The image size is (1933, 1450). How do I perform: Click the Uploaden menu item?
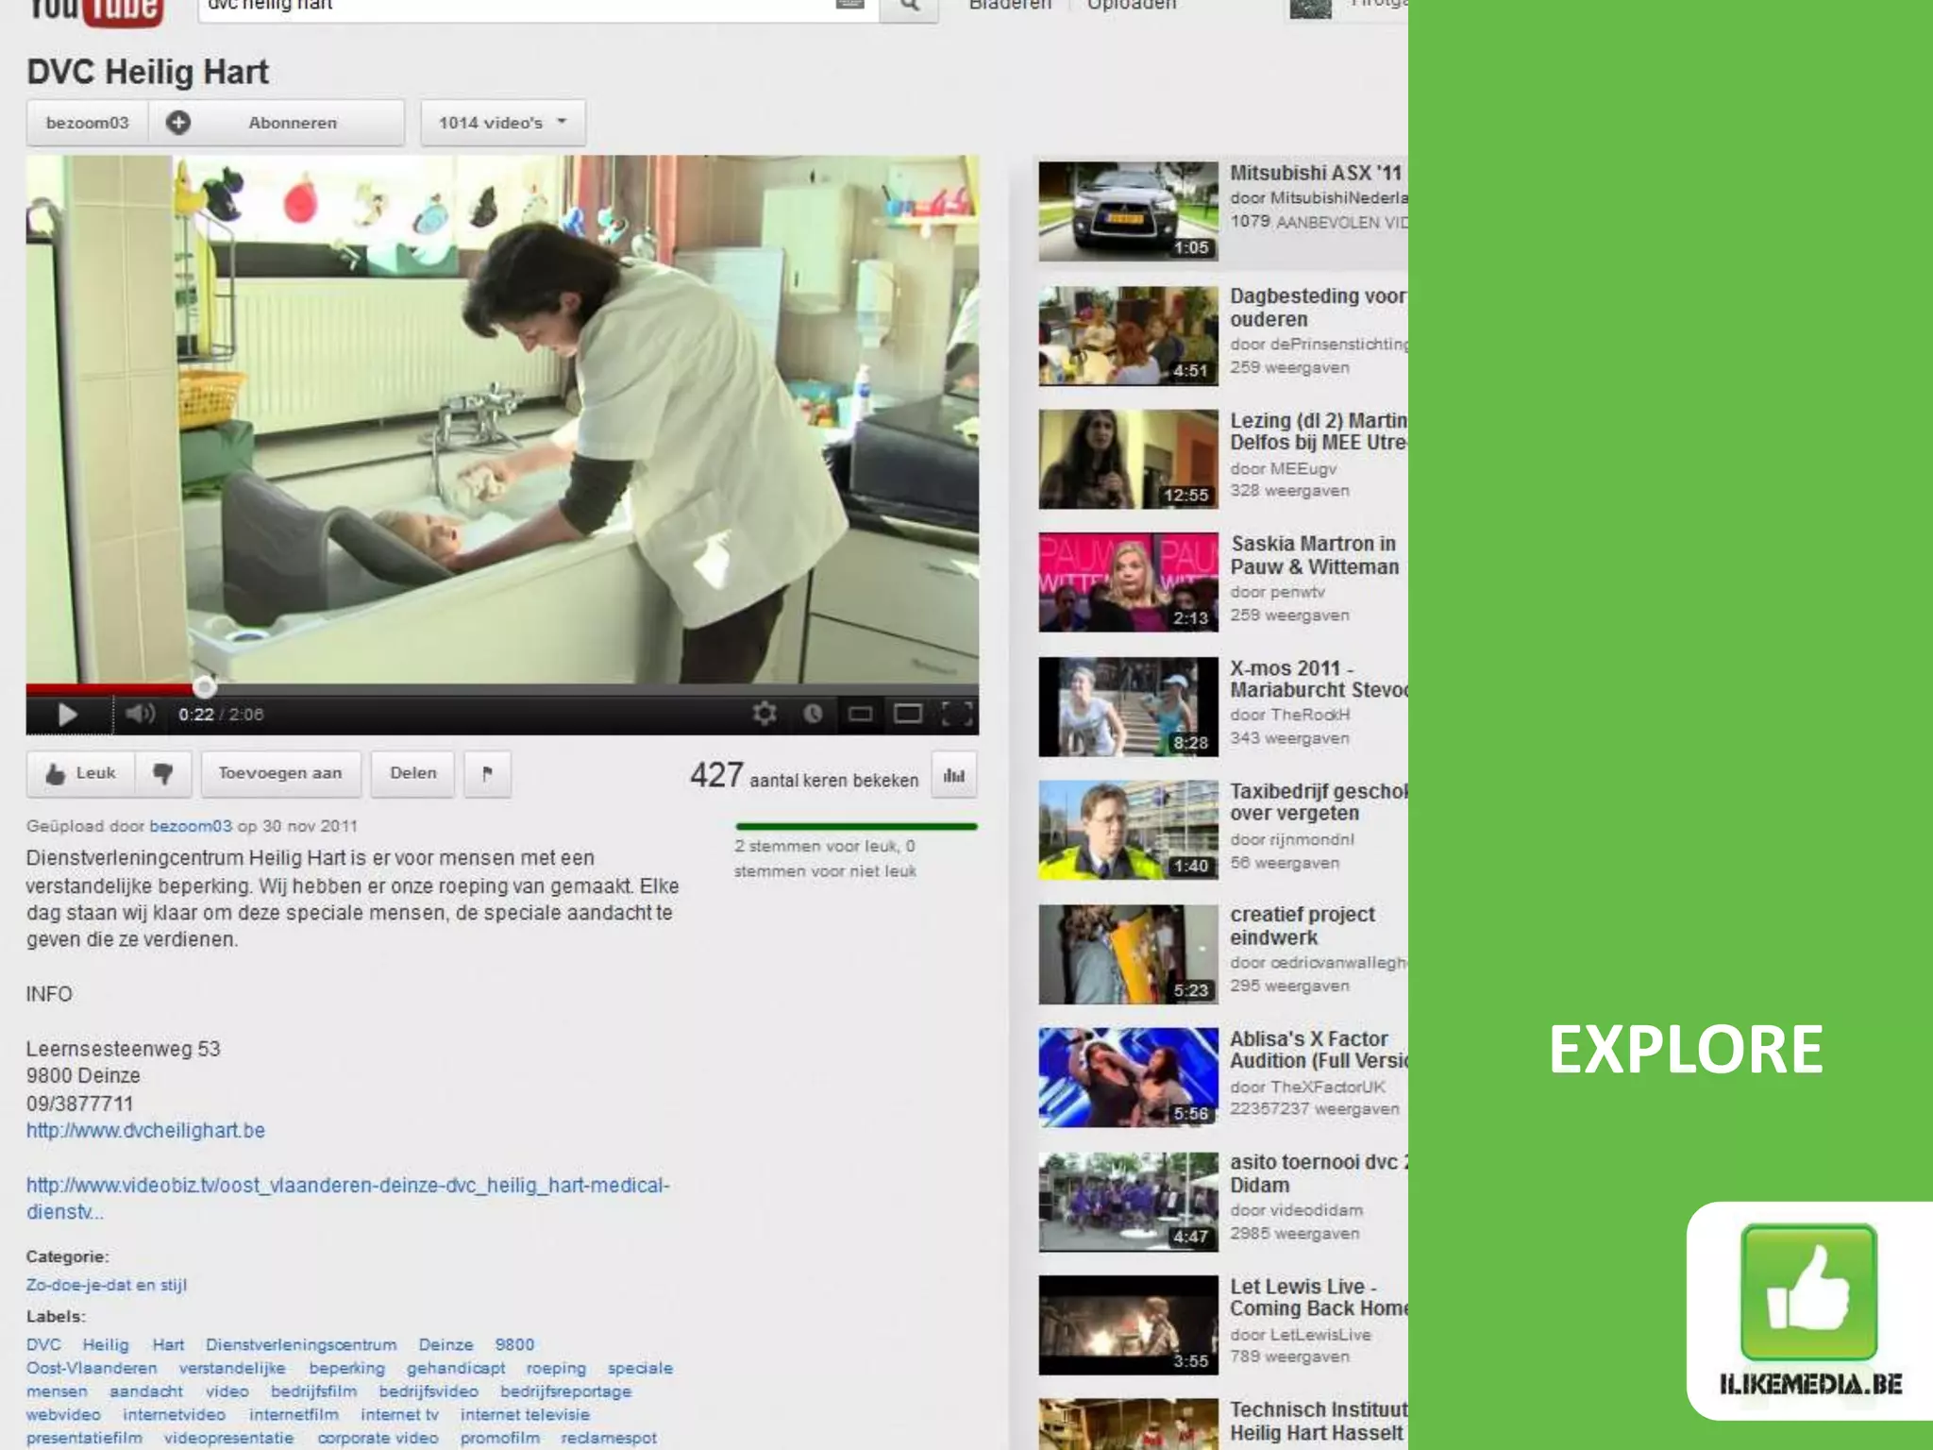point(1131,6)
